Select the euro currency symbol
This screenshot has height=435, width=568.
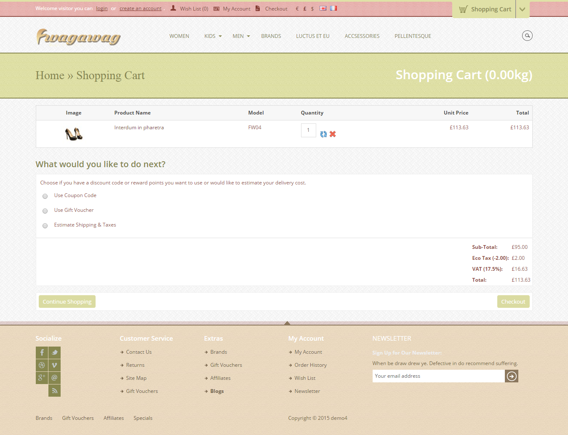pos(297,8)
